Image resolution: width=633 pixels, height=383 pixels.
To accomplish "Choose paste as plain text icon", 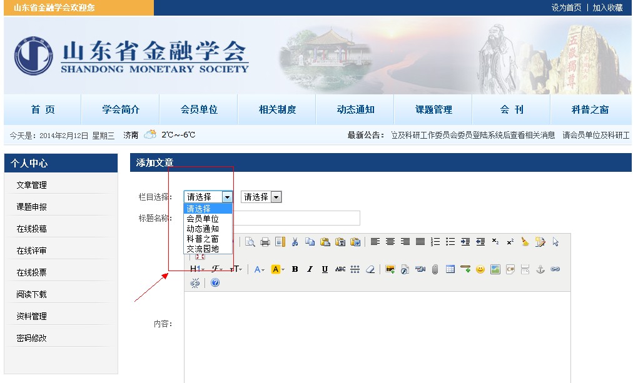I will 340,242.
